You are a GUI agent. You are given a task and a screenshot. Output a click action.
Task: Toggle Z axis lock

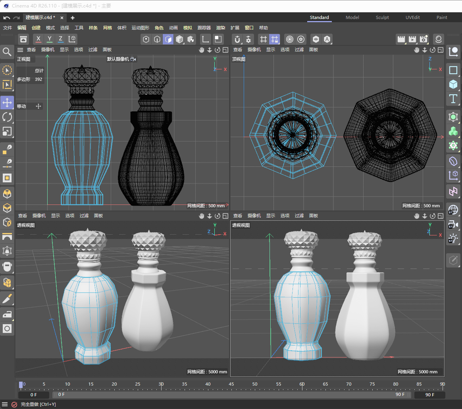[x=60, y=39]
